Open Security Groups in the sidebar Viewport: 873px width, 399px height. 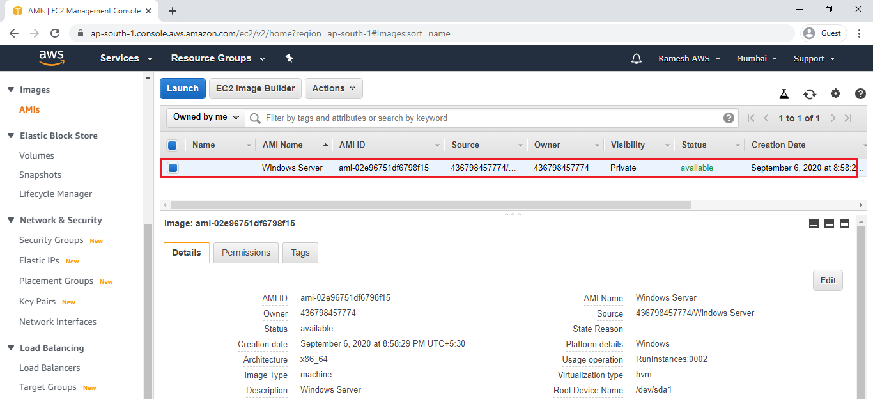point(51,240)
